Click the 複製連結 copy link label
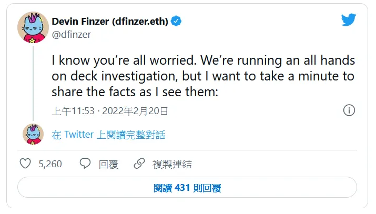376x214 pixels. (x=172, y=164)
